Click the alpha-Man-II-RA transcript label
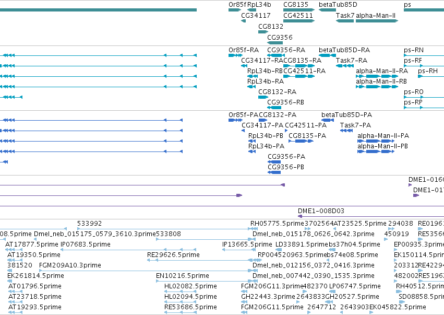 382,71
